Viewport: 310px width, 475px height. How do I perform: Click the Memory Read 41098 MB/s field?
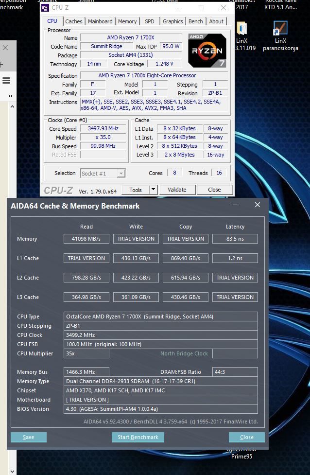click(x=86, y=239)
